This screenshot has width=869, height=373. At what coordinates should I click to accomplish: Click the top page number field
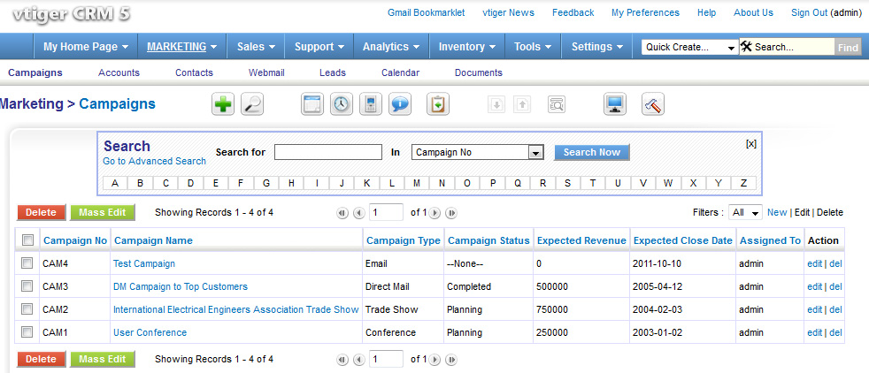pyautogui.click(x=387, y=212)
